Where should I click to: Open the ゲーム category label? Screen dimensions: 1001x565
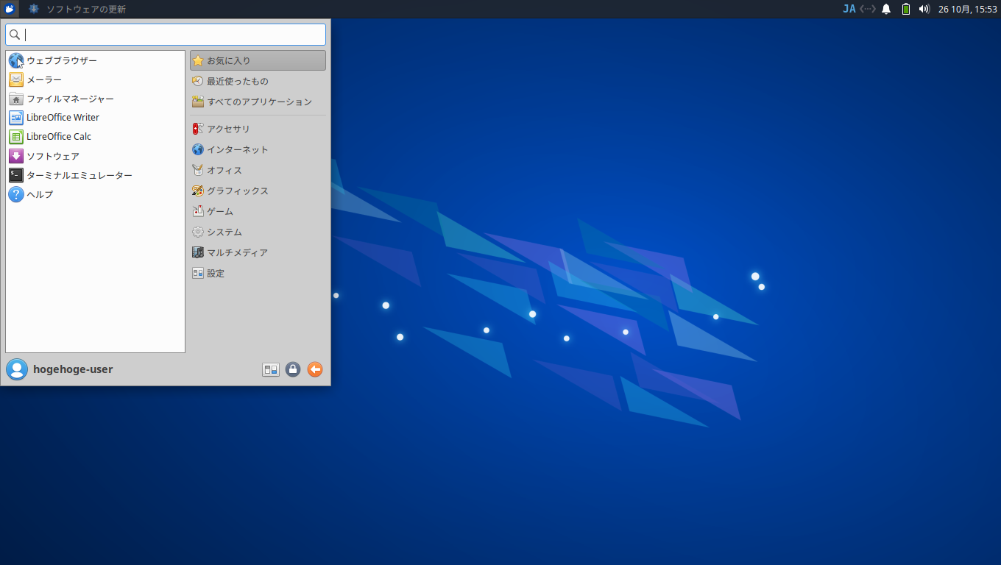pos(220,211)
